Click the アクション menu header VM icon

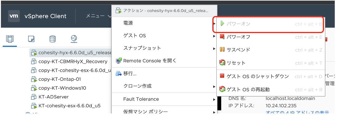point(118,10)
